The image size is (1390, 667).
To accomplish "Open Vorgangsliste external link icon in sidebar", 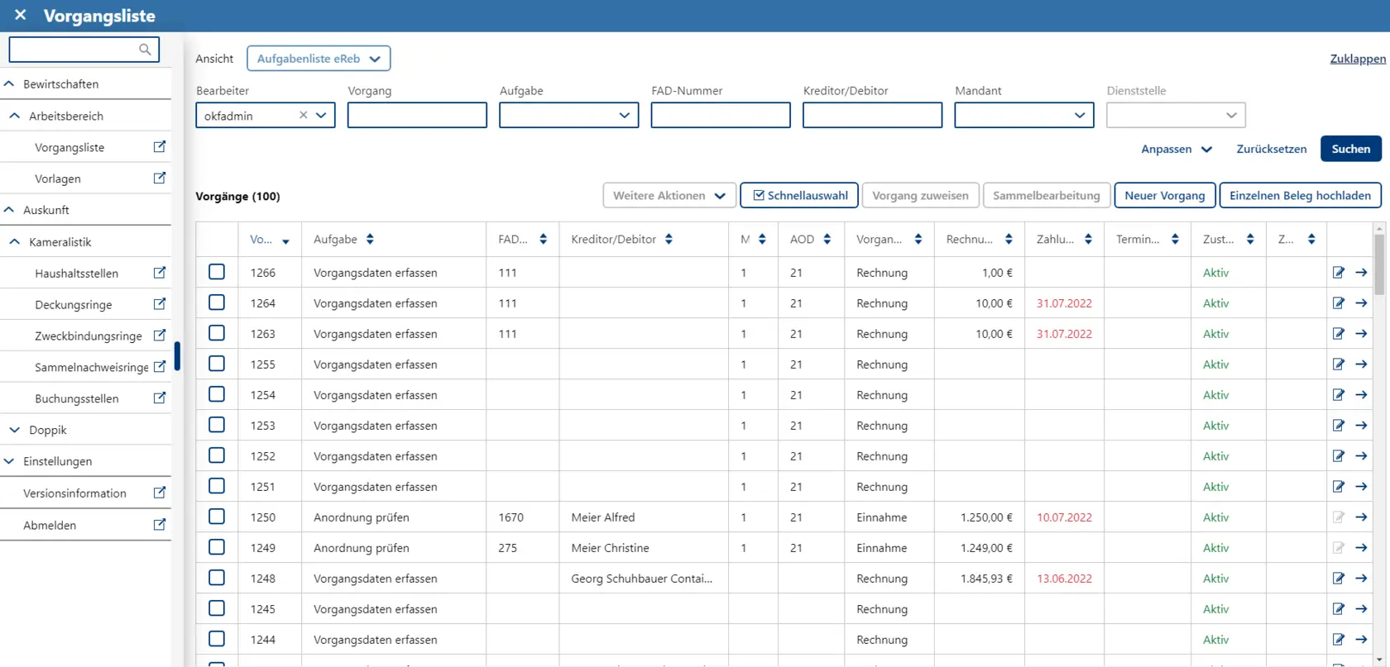I will point(160,147).
